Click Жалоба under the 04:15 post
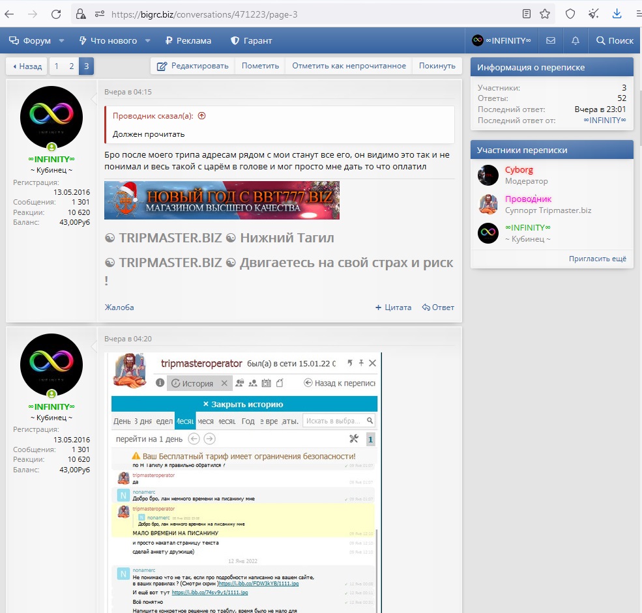 point(119,307)
